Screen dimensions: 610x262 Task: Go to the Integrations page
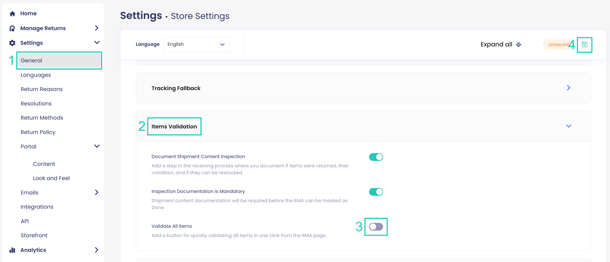pyautogui.click(x=37, y=207)
